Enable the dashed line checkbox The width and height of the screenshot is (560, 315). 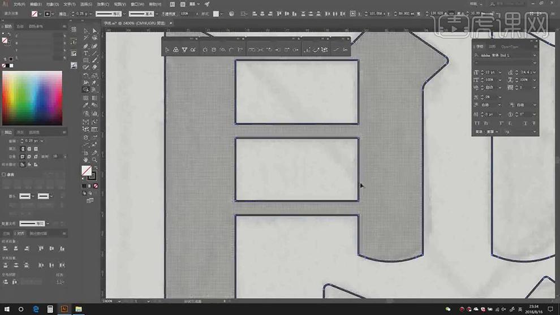pyautogui.click(x=3, y=174)
